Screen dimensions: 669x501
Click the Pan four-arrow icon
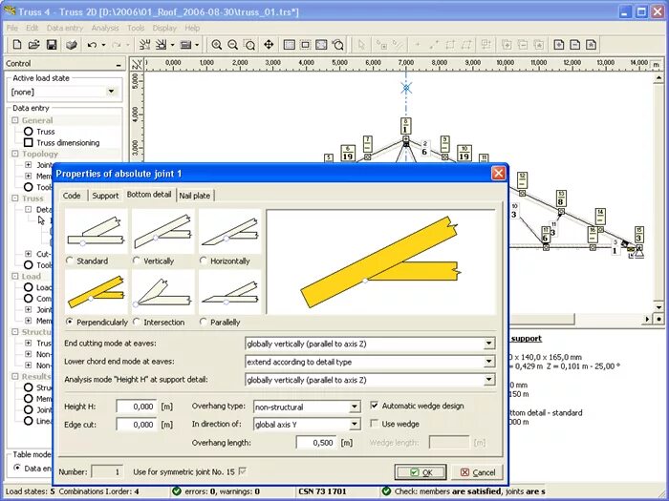click(269, 45)
